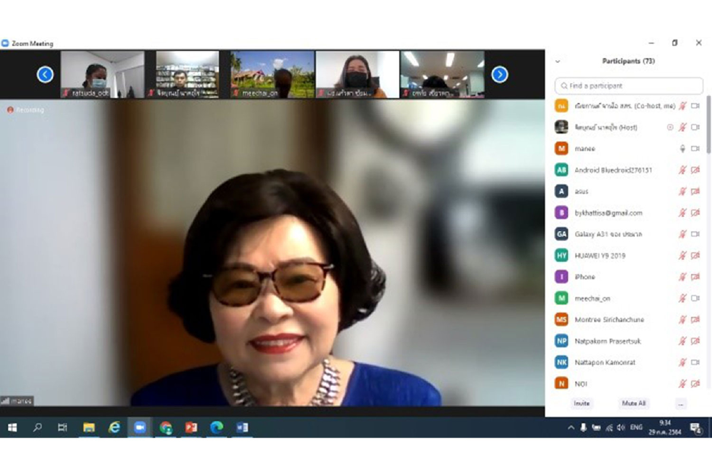Click camera icon for meechai_on row
712x475 pixels.
coord(695,298)
